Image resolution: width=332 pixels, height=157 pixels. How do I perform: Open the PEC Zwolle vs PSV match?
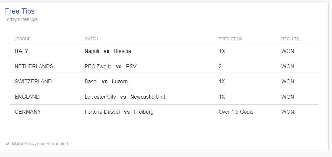110,67
